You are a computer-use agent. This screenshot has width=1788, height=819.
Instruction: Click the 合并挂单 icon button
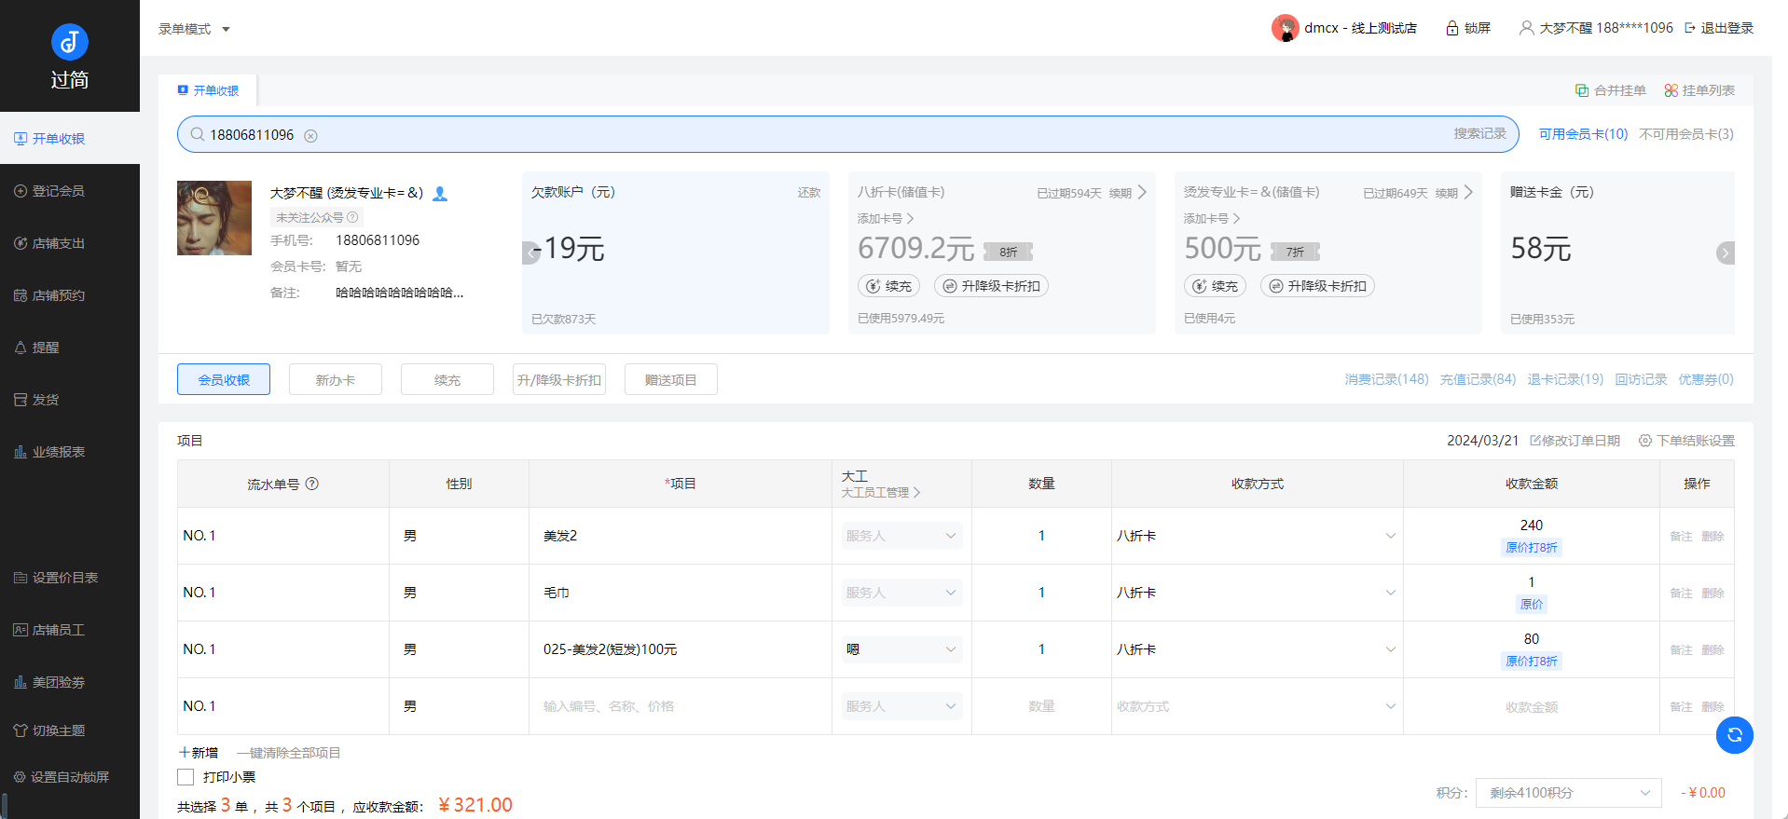(x=1610, y=90)
